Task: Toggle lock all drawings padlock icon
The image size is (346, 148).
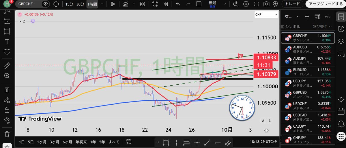Action: pyautogui.click(x=7, y=110)
